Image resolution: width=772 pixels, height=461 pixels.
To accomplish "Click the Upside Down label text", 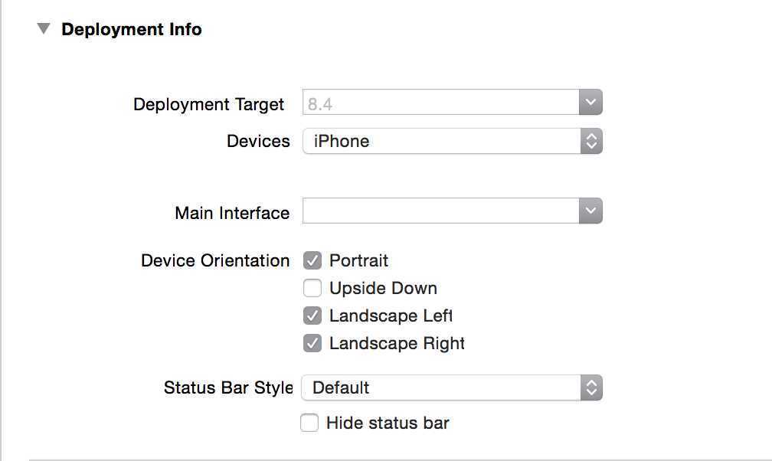I will point(383,288).
